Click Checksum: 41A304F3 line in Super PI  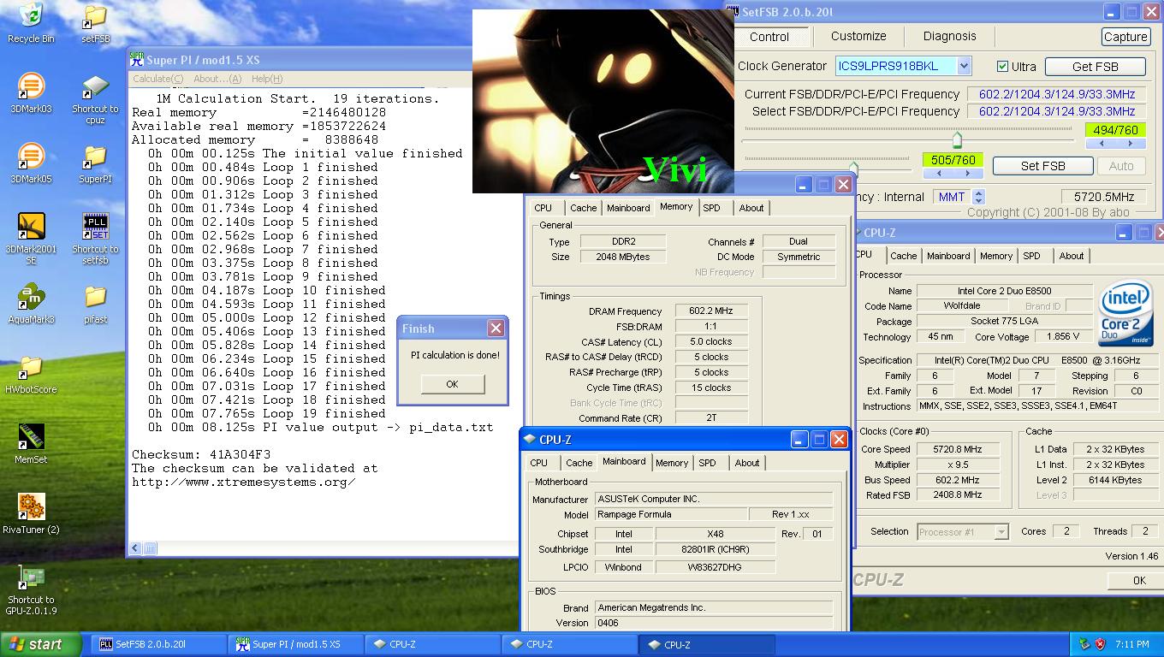click(201, 454)
